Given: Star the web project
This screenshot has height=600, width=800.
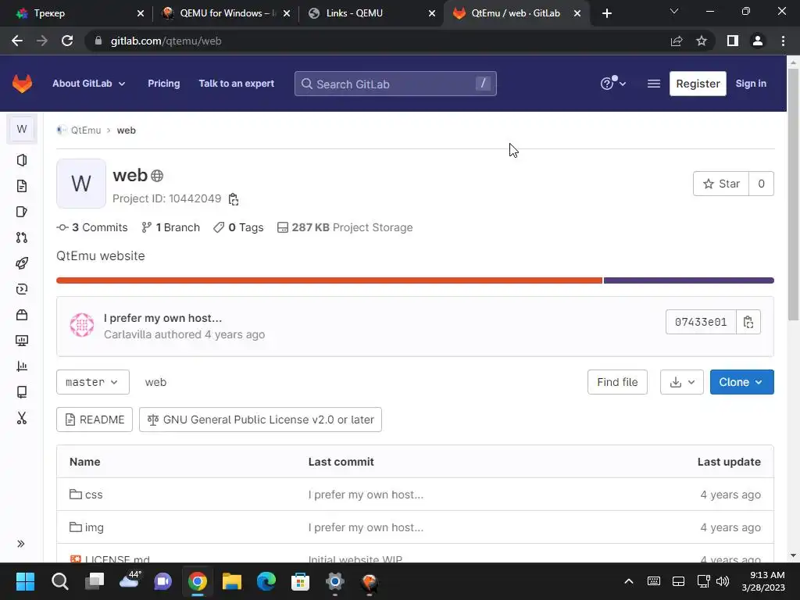Looking at the screenshot, I should [x=721, y=184].
